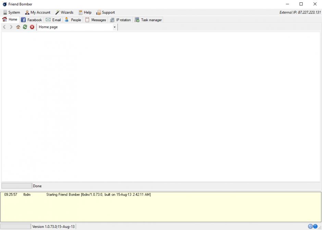Switch to the Facebook tab
The image size is (322, 230).
click(x=32, y=20)
